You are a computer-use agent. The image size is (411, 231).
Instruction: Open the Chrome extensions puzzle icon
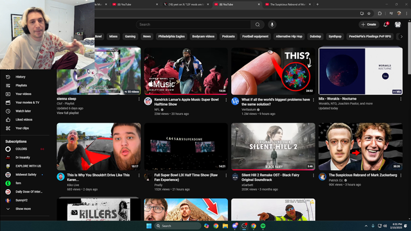[x=380, y=13]
